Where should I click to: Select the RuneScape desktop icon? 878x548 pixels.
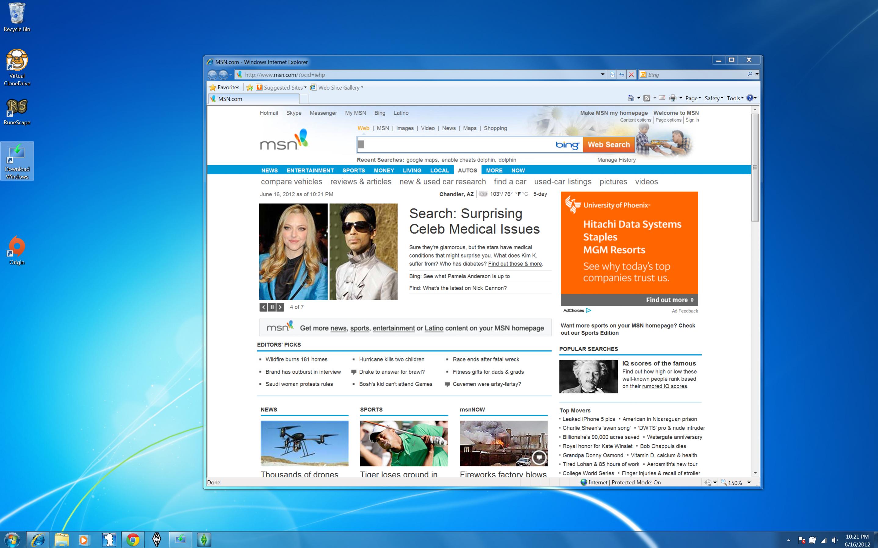[x=17, y=112]
